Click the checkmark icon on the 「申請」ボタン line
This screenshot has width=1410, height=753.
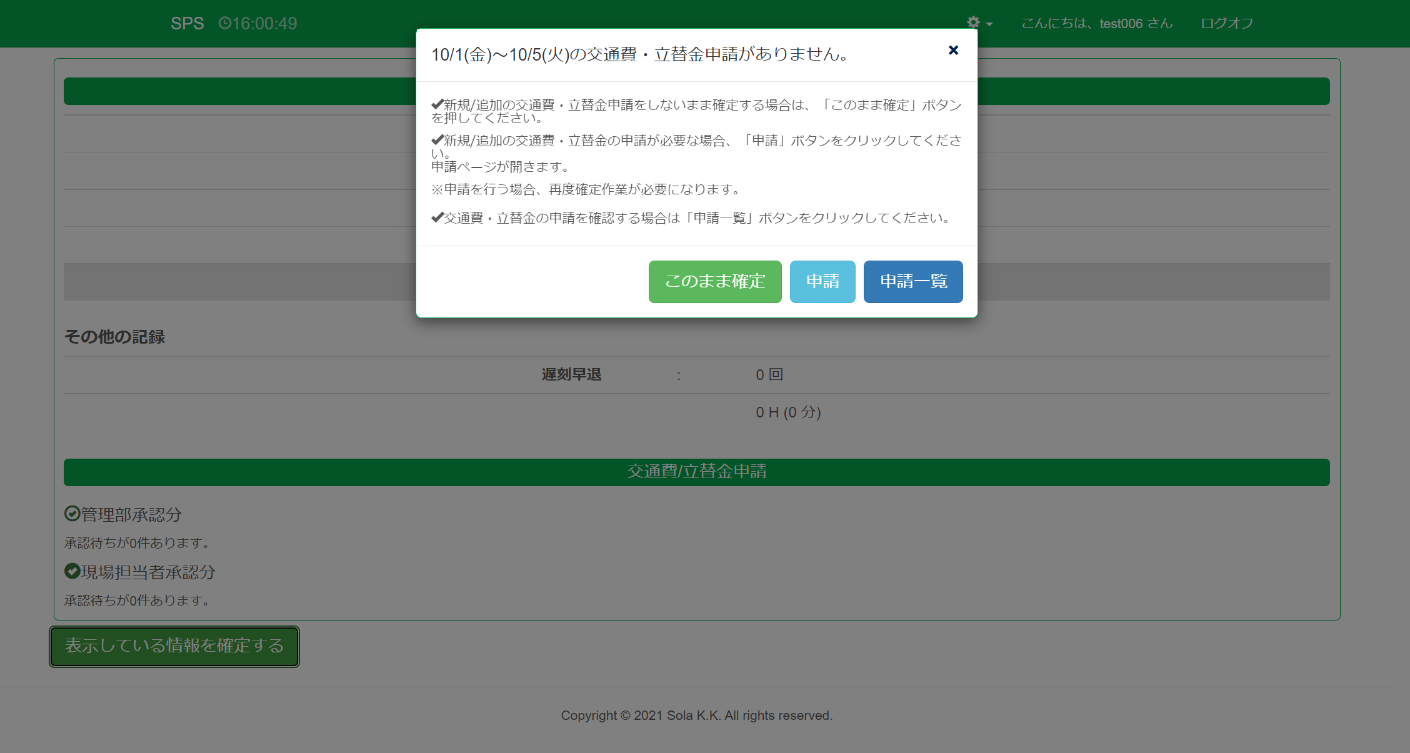tap(437, 140)
